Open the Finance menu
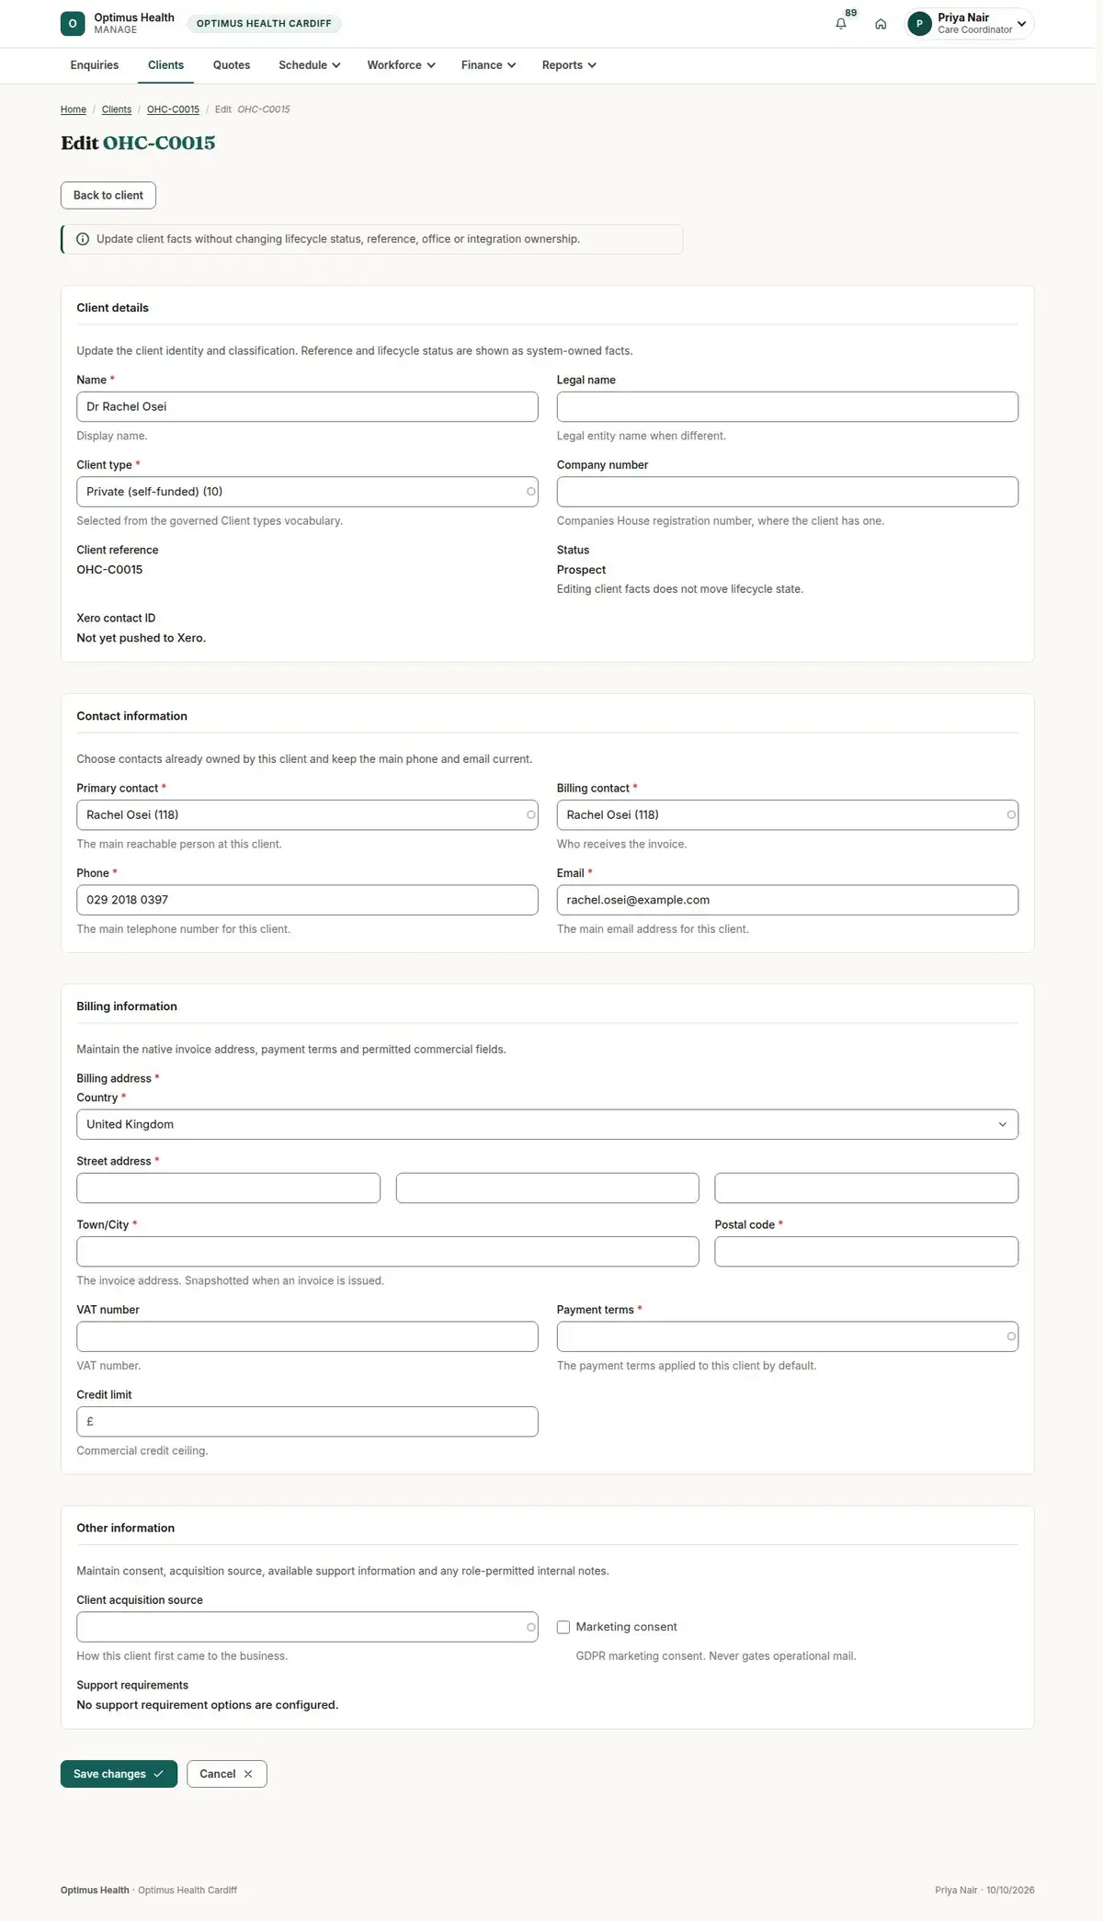1103x1921 pixels. (488, 65)
